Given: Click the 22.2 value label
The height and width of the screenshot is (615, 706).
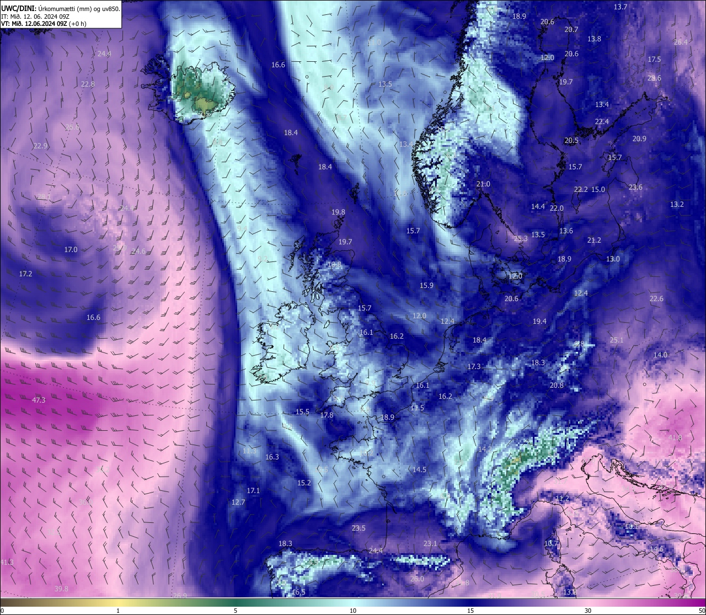Looking at the screenshot, I should (x=581, y=190).
